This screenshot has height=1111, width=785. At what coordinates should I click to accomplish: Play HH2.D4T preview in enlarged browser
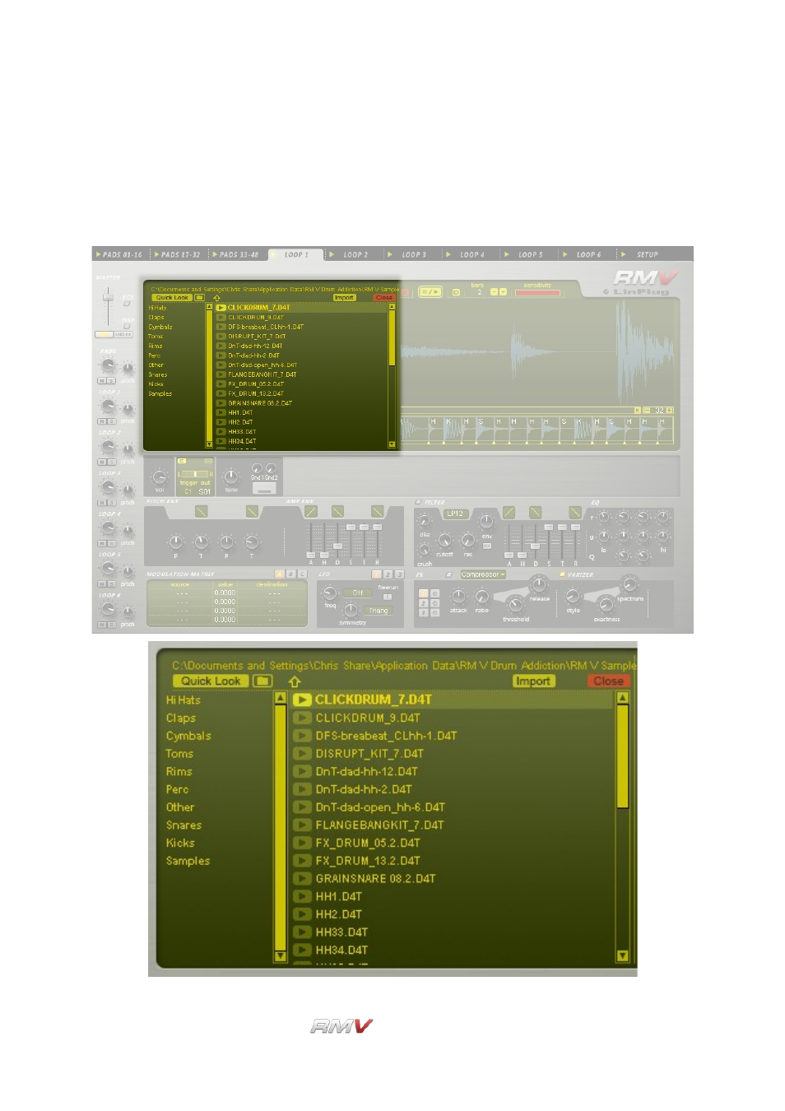302,914
